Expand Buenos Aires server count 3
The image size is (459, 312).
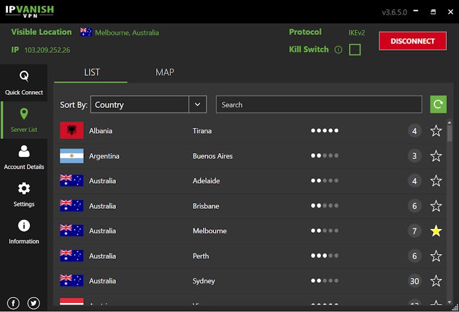(x=414, y=155)
